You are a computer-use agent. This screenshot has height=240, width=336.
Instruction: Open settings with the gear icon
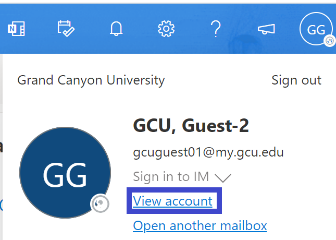(x=166, y=29)
